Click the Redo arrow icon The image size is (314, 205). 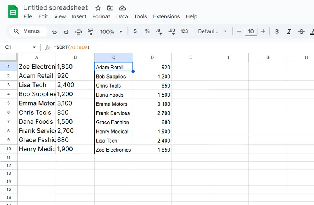click(x=66, y=31)
